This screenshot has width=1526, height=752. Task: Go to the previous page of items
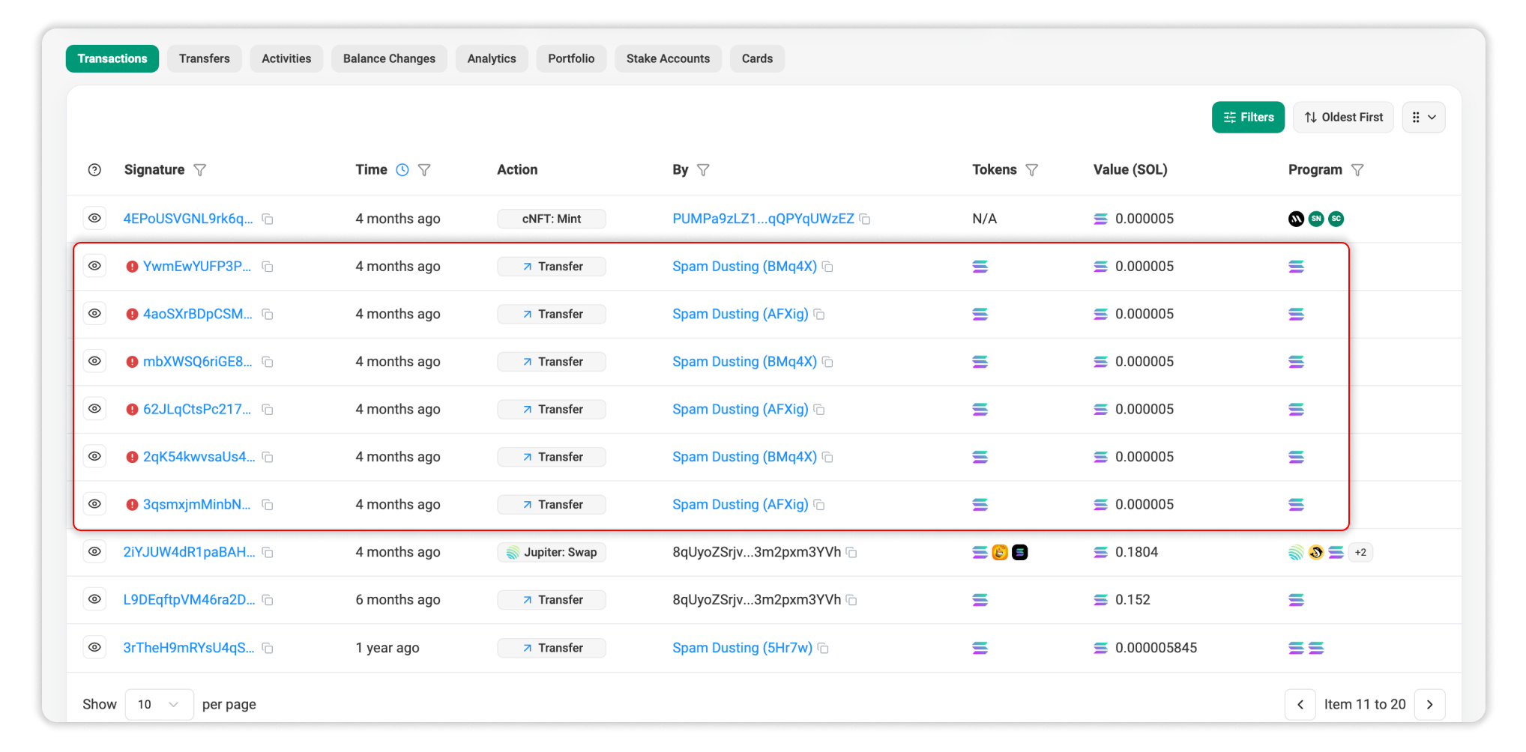tap(1300, 704)
